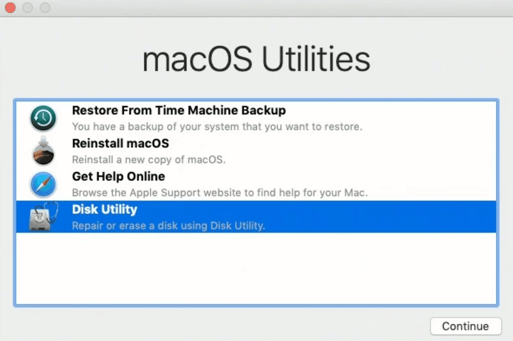Choose the Get Help Online title

[x=118, y=176]
